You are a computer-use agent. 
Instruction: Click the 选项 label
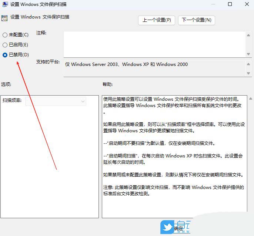pyautogui.click(x=6, y=84)
